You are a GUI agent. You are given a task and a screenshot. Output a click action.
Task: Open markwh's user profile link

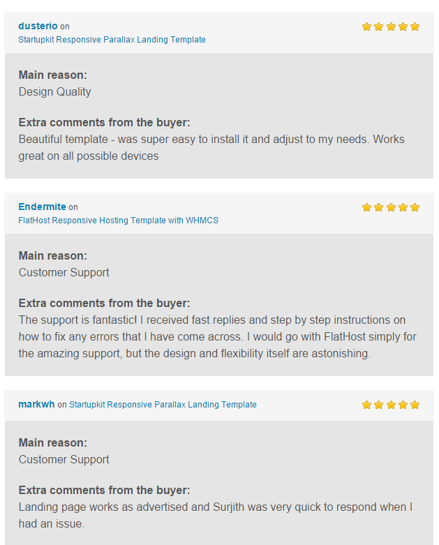pos(36,405)
